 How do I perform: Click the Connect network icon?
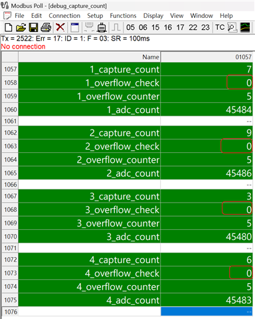pos(89,27)
